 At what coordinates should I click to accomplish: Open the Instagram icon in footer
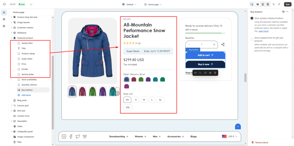[x=64, y=137]
